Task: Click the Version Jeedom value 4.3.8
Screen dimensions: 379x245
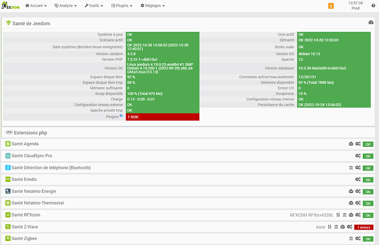Action: [131, 54]
